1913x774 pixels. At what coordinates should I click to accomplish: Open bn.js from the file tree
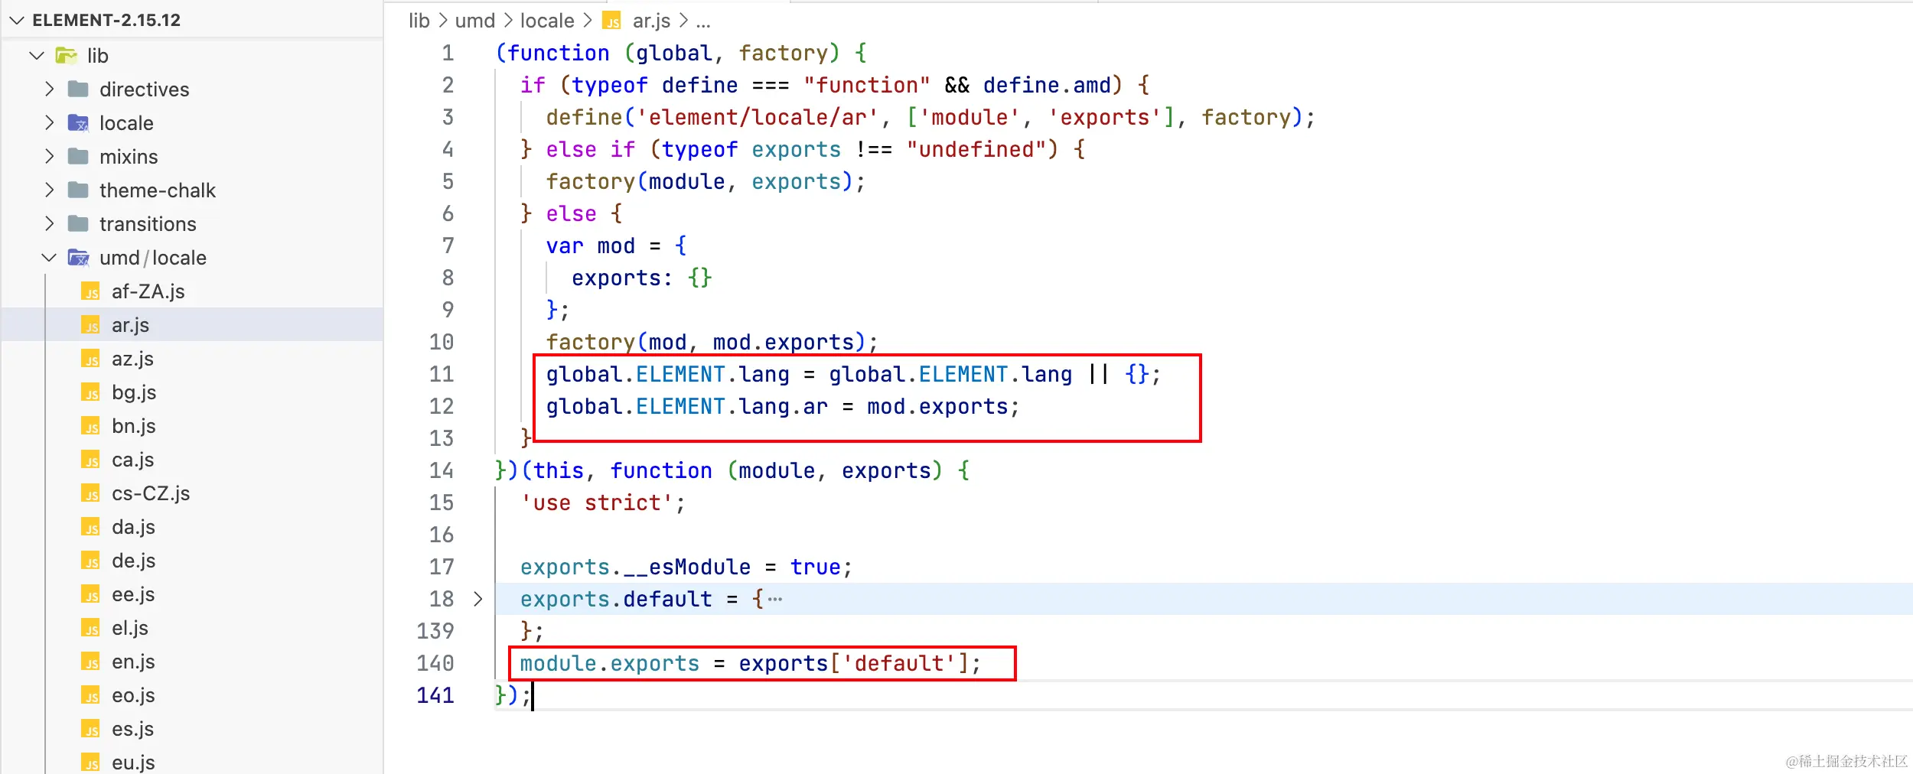pyautogui.click(x=134, y=426)
